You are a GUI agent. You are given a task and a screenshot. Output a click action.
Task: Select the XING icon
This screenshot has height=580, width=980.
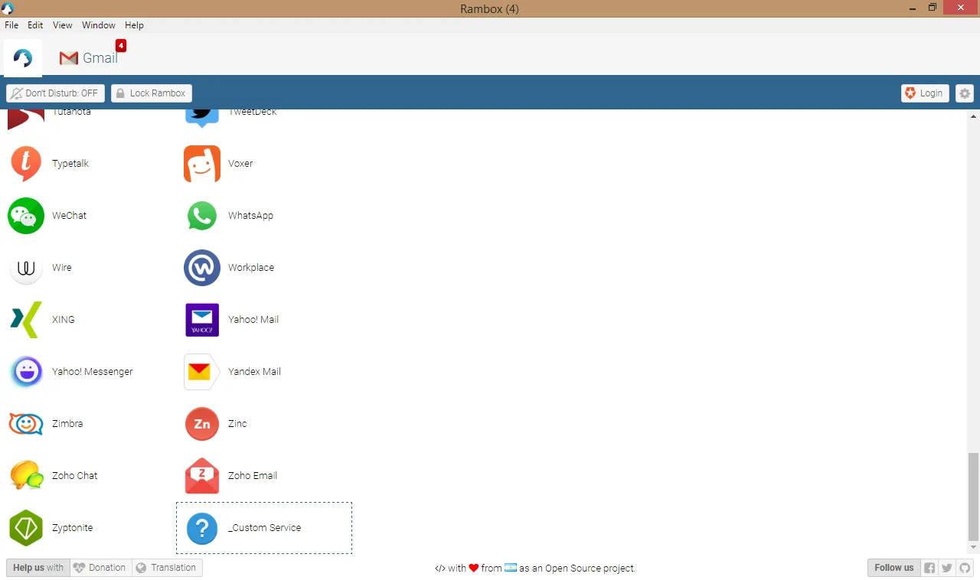26,320
